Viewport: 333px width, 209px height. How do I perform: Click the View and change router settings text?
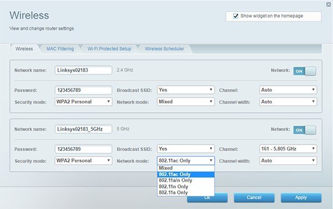pos(42,28)
